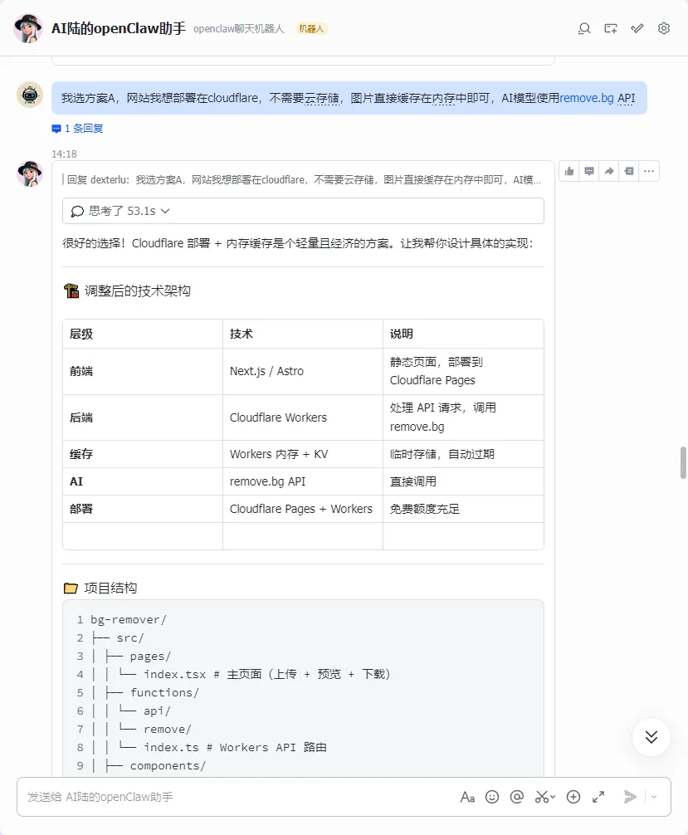The height and width of the screenshot is (835, 688).
Task: Open more options ellipsis on message
Action: point(649,171)
